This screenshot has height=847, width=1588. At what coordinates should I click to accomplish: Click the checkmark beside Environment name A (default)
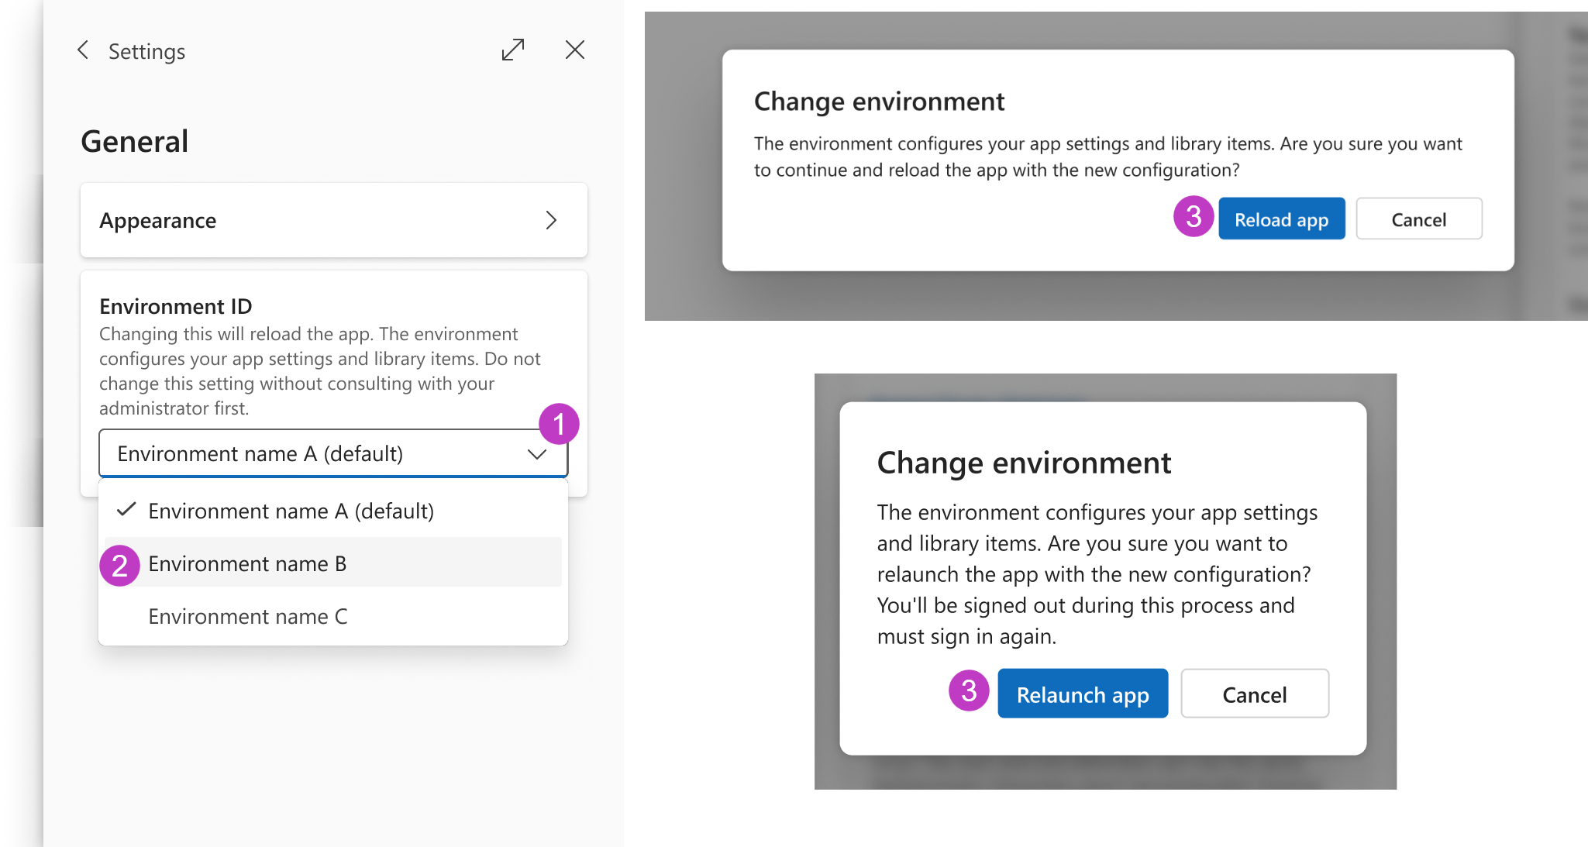125,511
